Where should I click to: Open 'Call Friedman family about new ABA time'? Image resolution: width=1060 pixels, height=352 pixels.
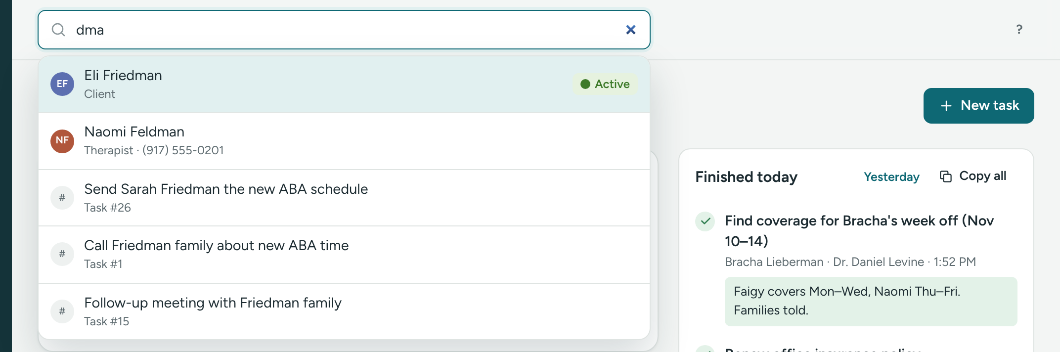(x=344, y=254)
